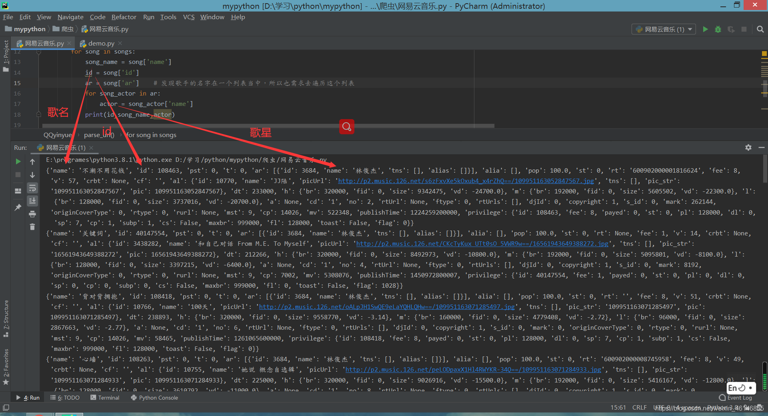Click the CRLF line separator indicator

point(639,408)
